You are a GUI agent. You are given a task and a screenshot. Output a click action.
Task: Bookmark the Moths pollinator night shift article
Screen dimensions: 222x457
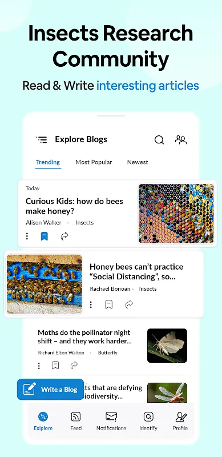click(x=55, y=365)
